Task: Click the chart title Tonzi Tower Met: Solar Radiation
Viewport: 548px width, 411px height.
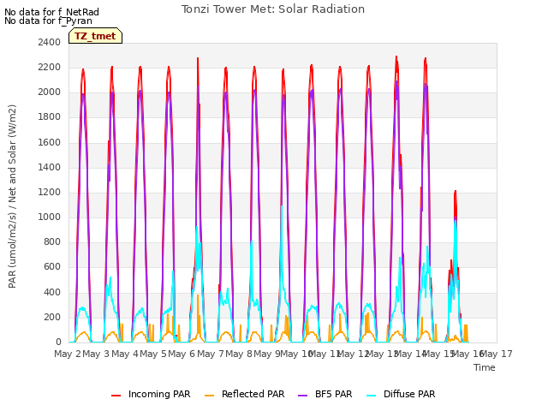Action: point(273,9)
